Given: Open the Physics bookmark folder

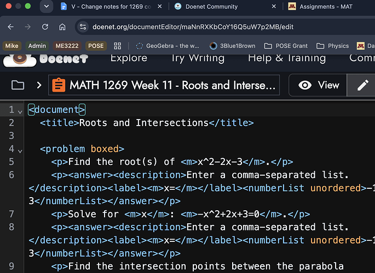Looking at the screenshot, I should [x=332, y=46].
